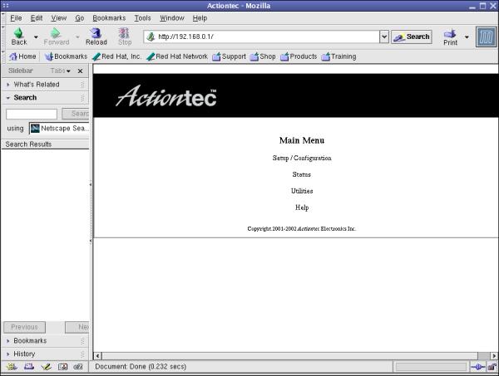Open the Help link in Main Menu

302,208
